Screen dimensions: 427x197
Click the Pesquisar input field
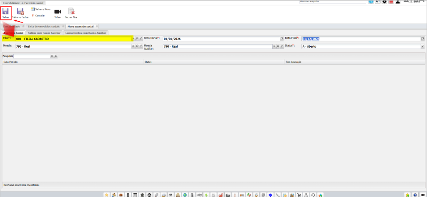click(x=32, y=56)
